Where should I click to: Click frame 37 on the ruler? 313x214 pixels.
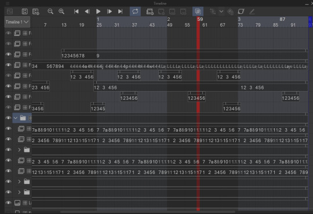(134, 25)
